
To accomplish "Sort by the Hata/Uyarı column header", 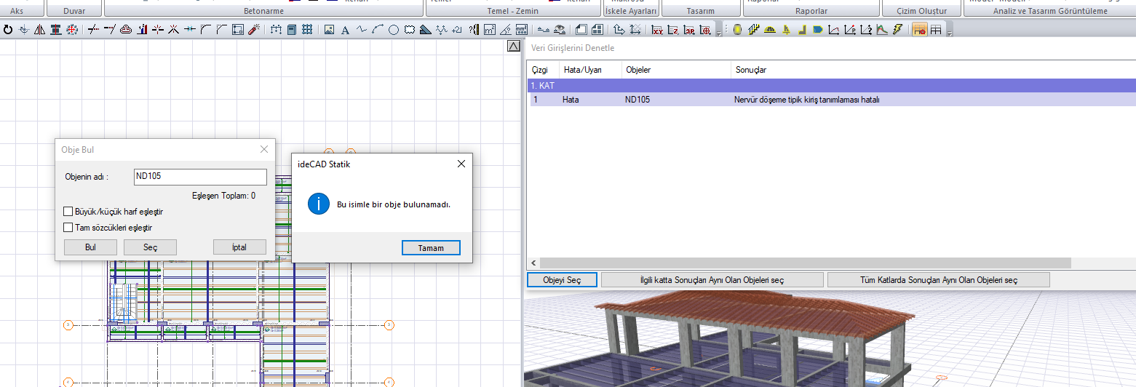I will tap(590, 70).
